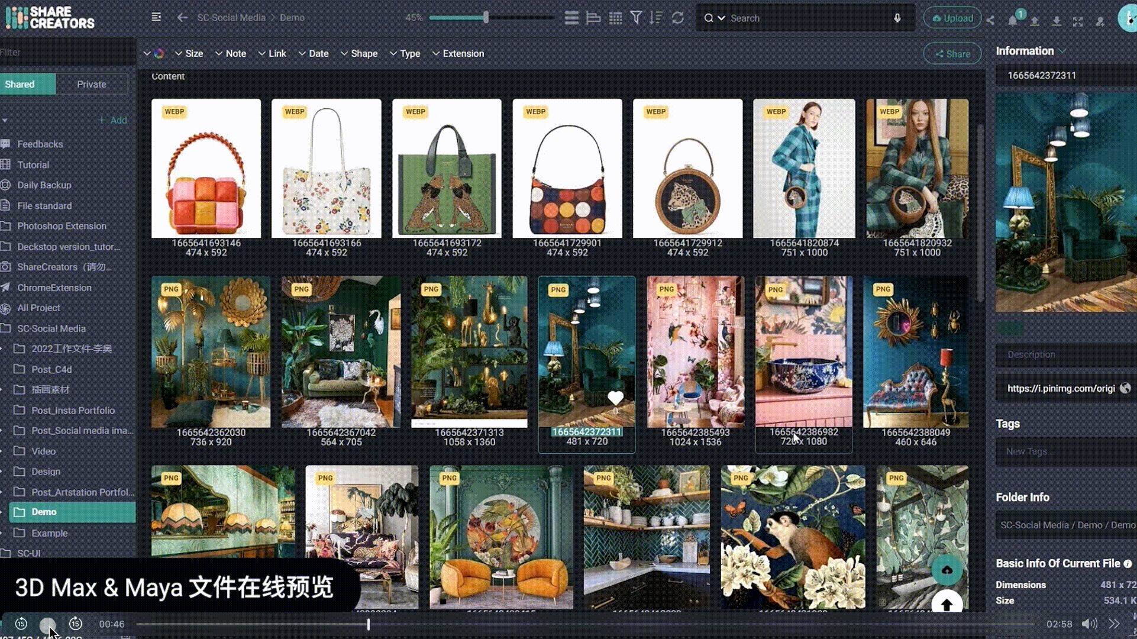Click the pinimg source link
Viewport: 1137px width, 639px height.
[1061, 388]
